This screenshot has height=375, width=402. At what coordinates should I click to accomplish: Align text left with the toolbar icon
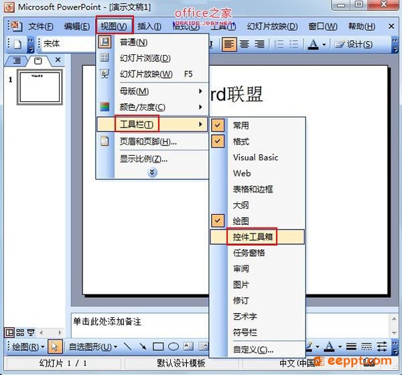[229, 44]
